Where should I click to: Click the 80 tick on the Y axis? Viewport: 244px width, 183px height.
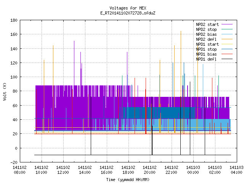click(15, 91)
